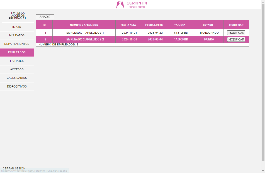Screen dimensions: 265x173
Task: Click limit date 2025-04-23
Action: [154, 33]
